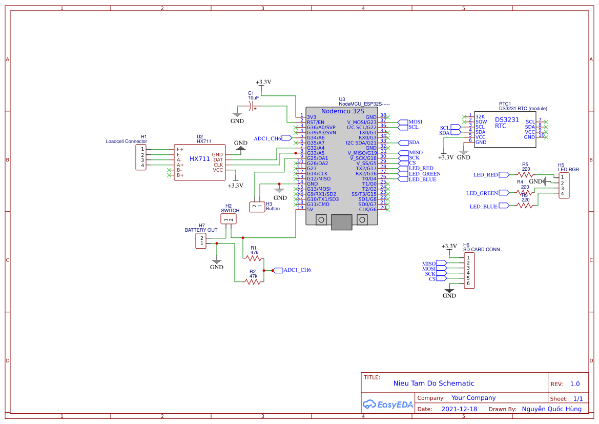Click the MISO net flag on the Nodemcu
Screen dimensions: 599x424
410,153
